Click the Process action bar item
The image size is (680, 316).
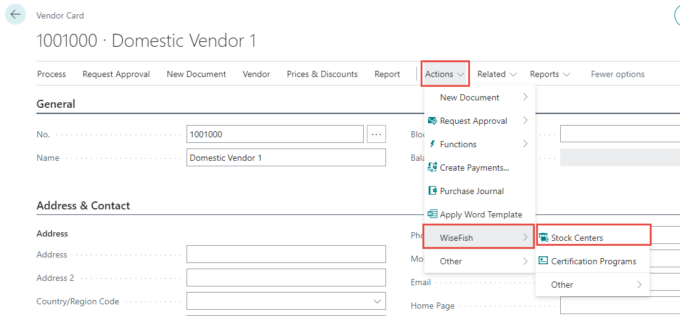click(51, 74)
